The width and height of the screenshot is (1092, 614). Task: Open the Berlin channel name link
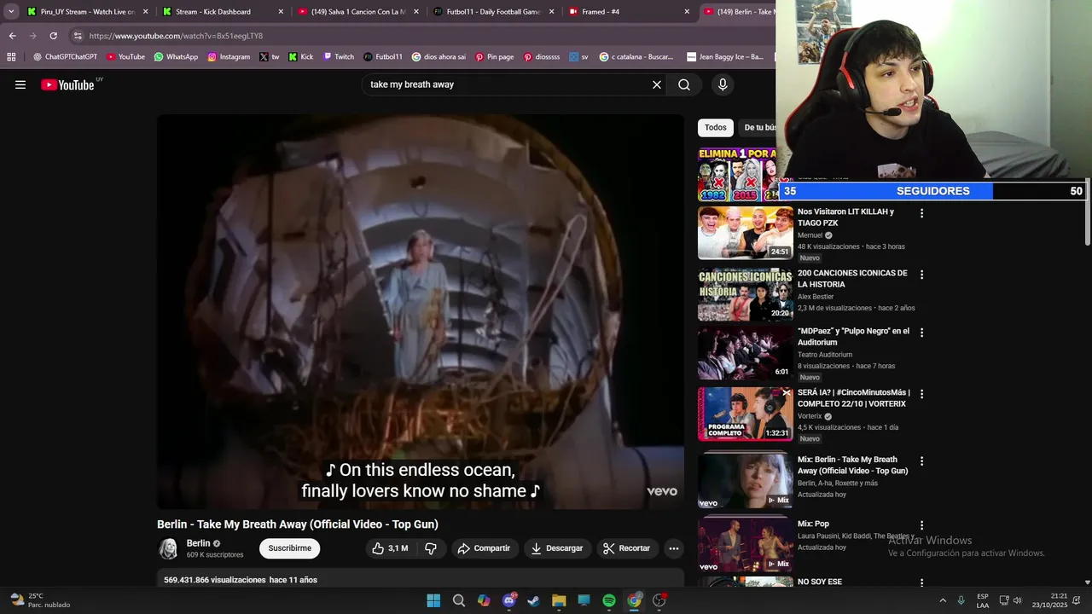(198, 543)
